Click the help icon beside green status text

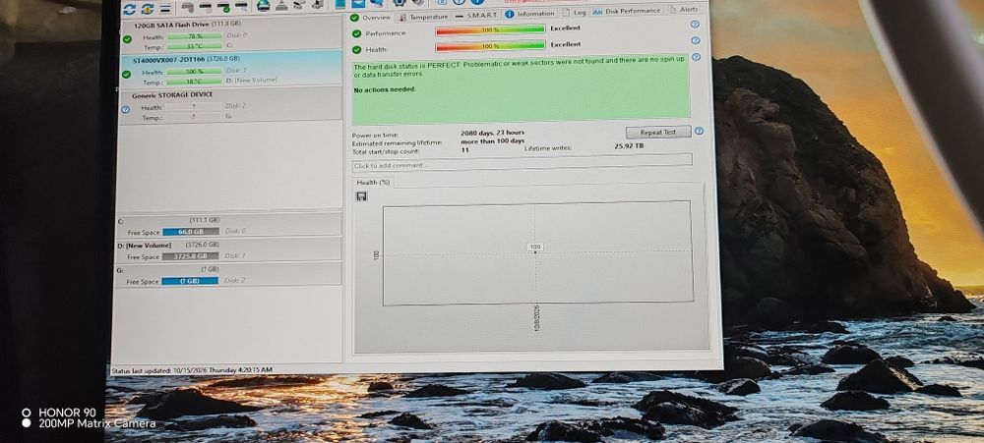[x=696, y=57]
